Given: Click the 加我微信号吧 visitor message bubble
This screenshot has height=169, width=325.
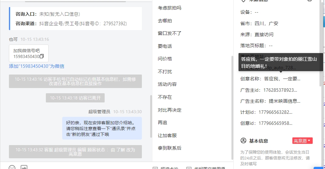Looking at the screenshot, I should pyautogui.click(x=29, y=53).
